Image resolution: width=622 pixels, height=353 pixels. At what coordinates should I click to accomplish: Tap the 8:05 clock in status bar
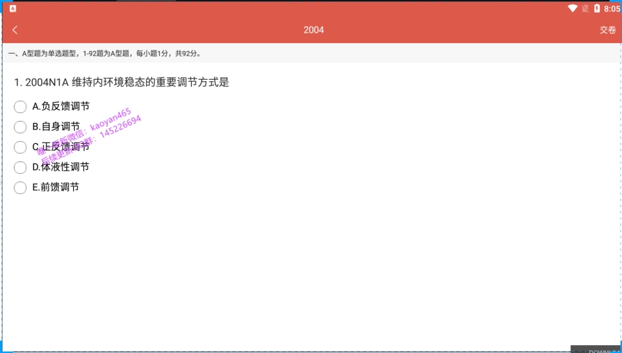612,8
